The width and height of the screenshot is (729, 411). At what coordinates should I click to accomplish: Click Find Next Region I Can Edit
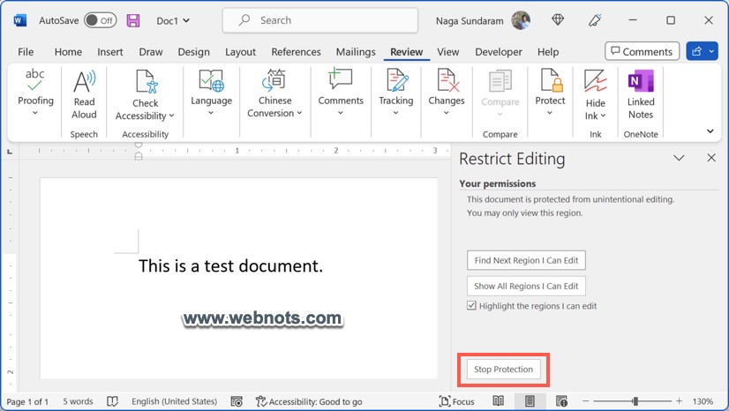[526, 260]
